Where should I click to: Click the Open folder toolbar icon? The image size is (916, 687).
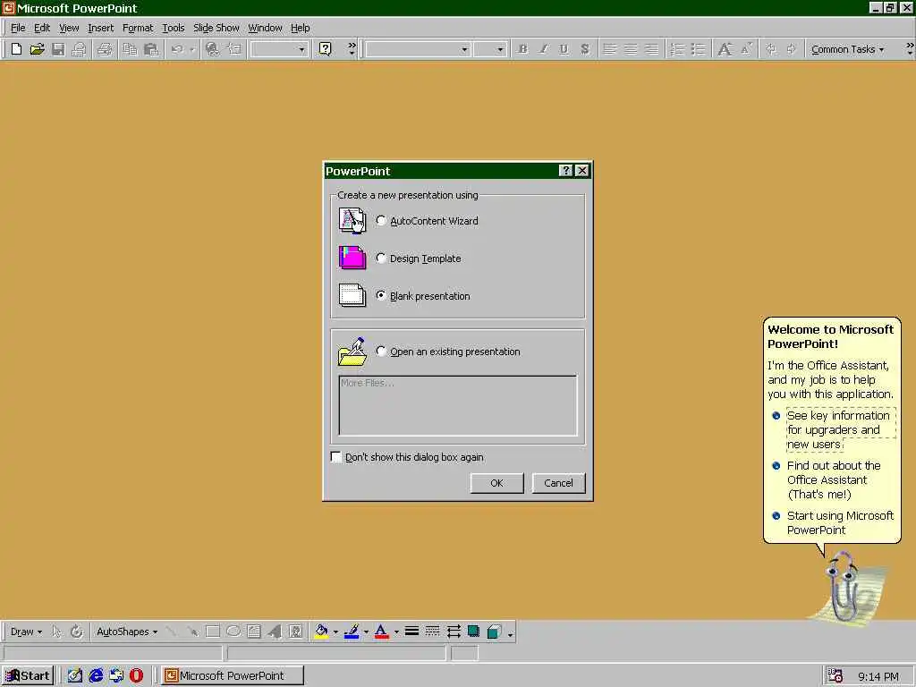click(37, 49)
